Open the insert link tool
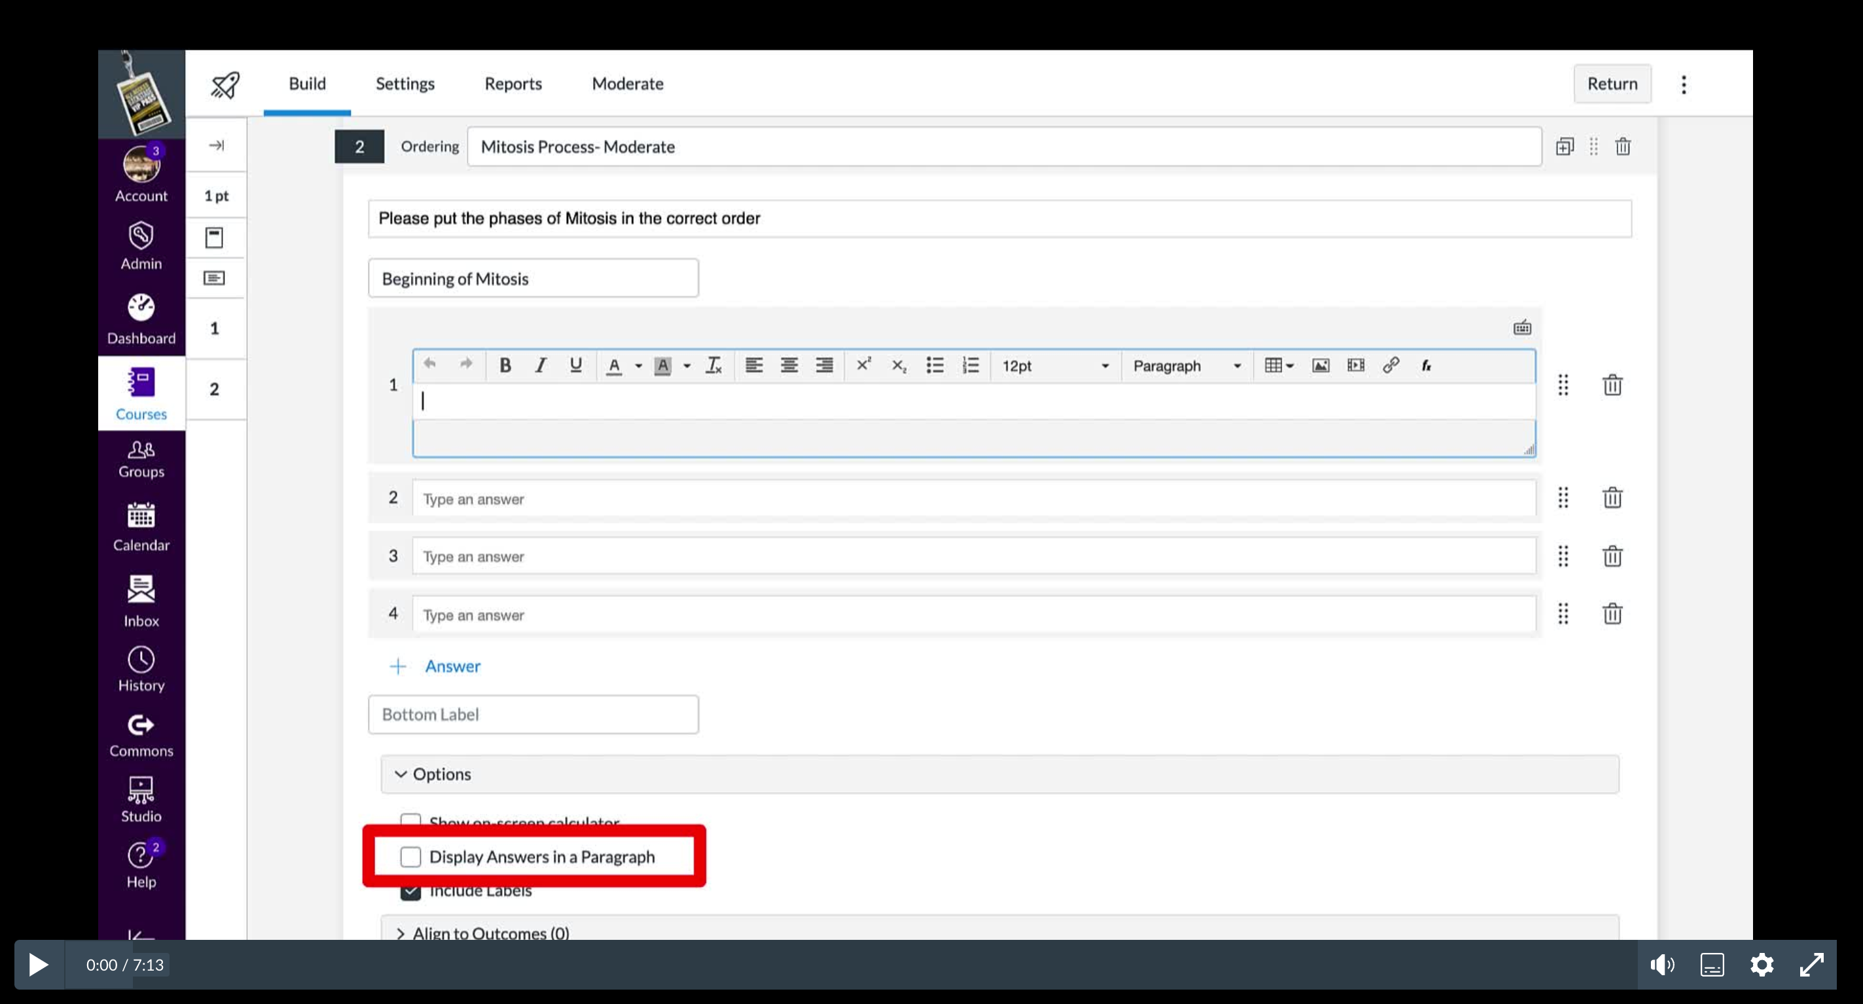Image resolution: width=1863 pixels, height=1004 pixels. coord(1390,365)
